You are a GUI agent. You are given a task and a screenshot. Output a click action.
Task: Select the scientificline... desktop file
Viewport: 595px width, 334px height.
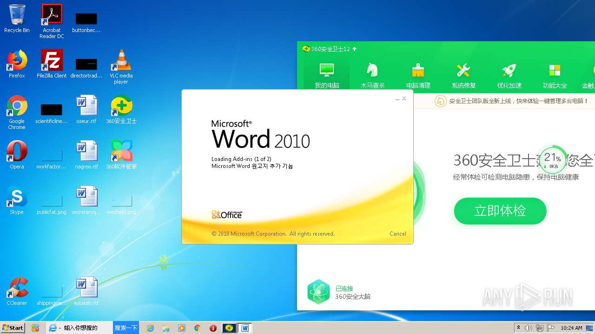click(52, 112)
